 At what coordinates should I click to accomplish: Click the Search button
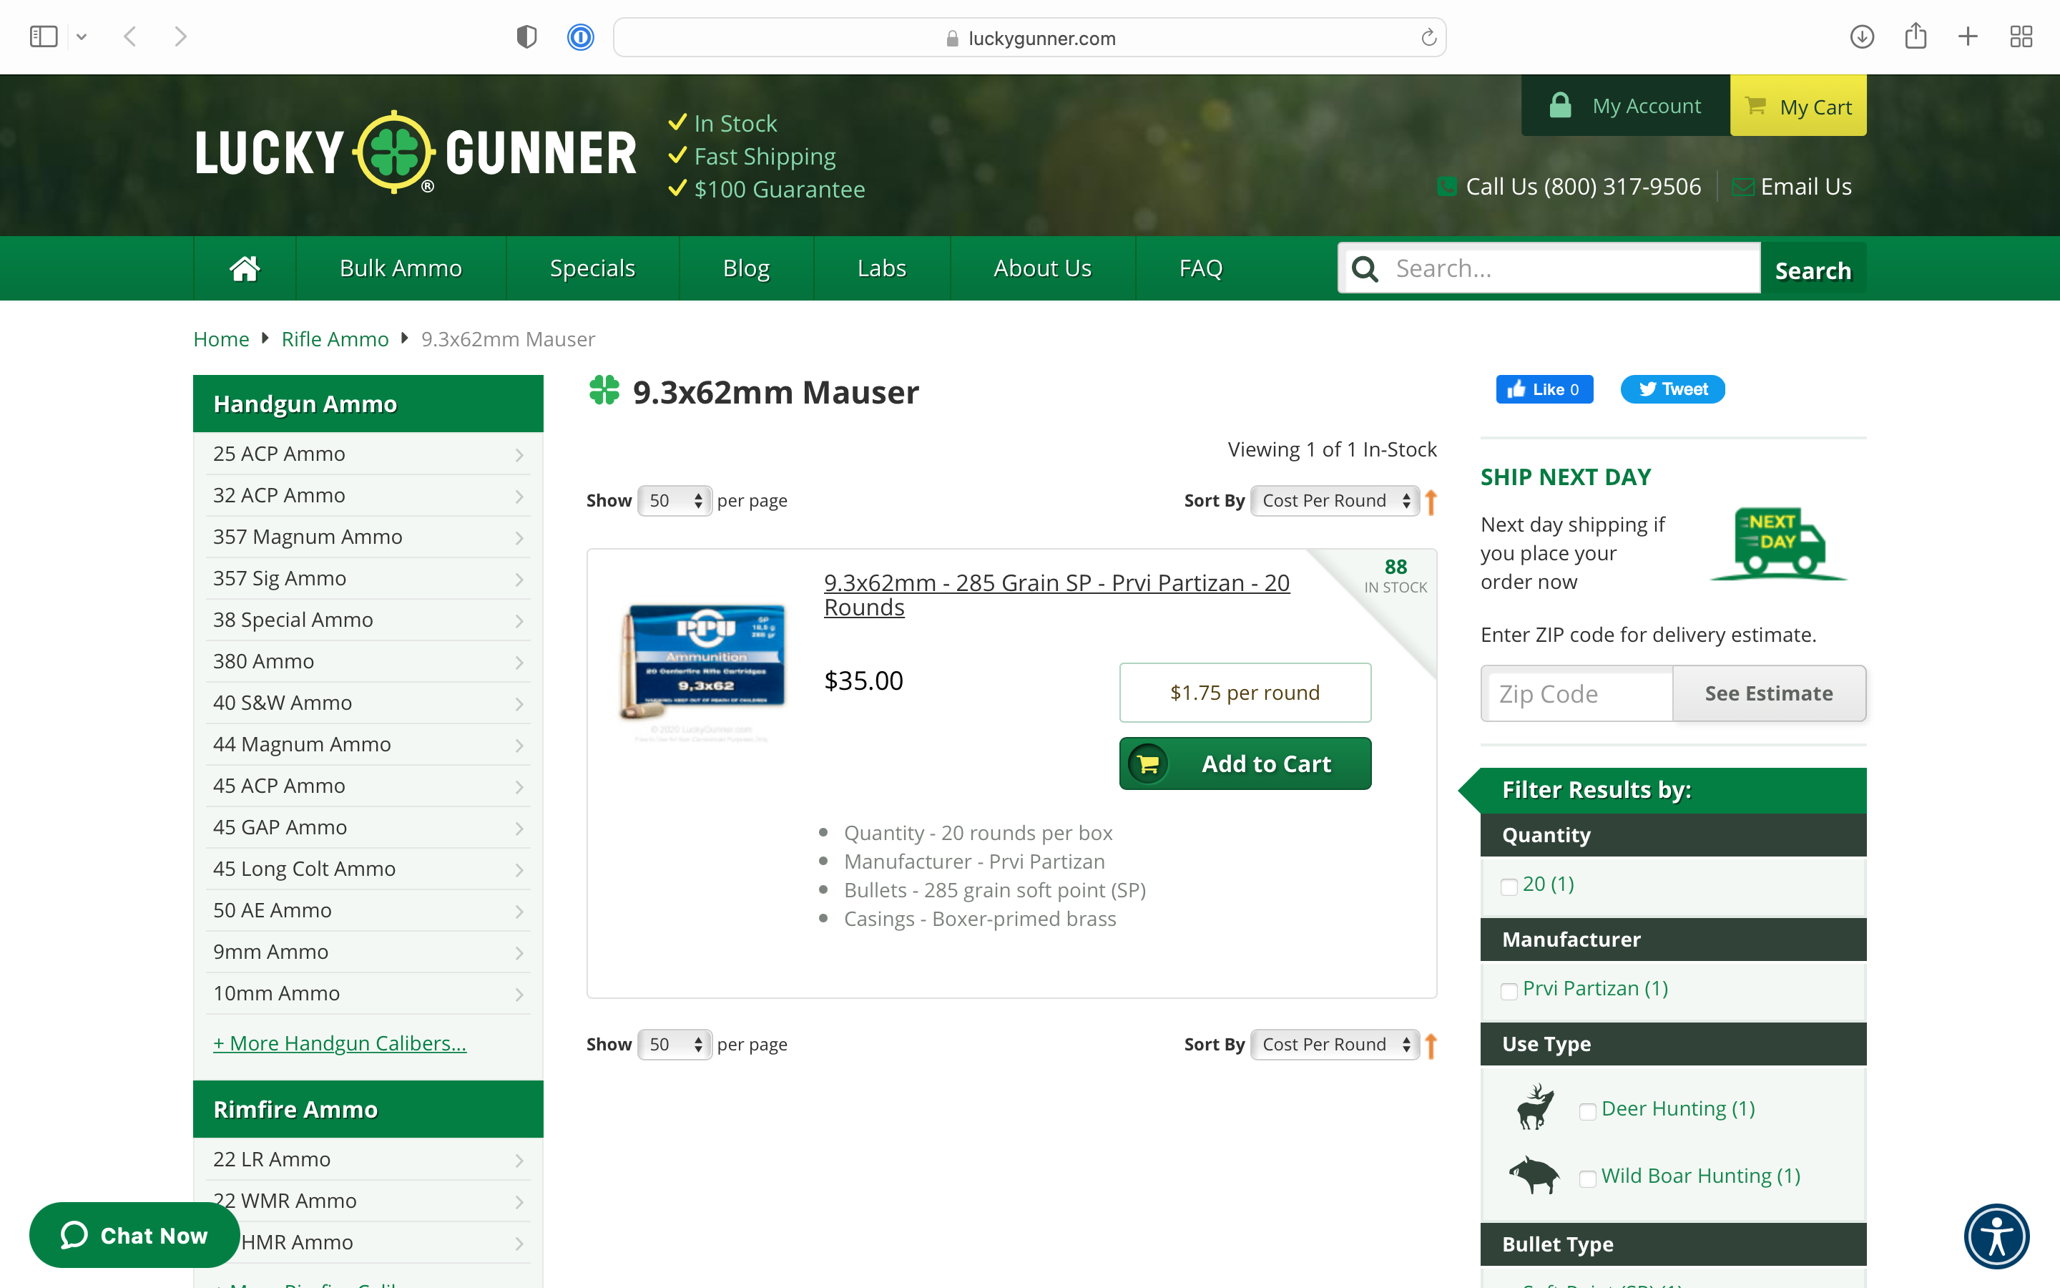pyautogui.click(x=1813, y=269)
